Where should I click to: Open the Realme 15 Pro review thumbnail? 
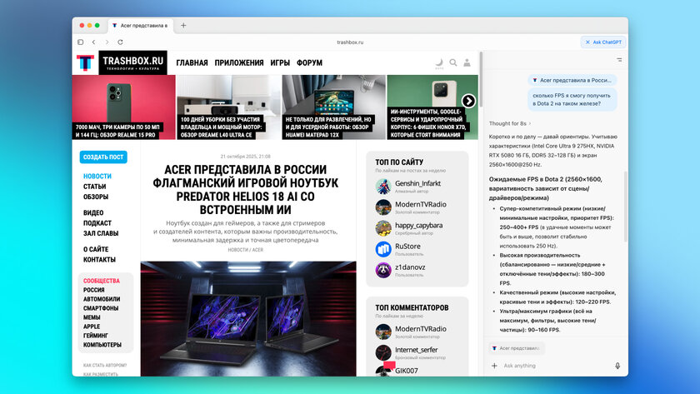coord(123,107)
